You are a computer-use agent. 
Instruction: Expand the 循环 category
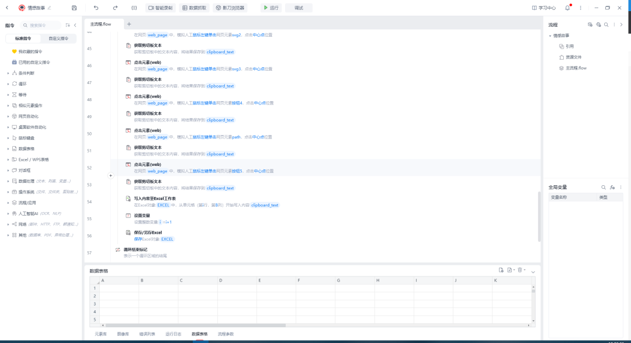(x=8, y=84)
